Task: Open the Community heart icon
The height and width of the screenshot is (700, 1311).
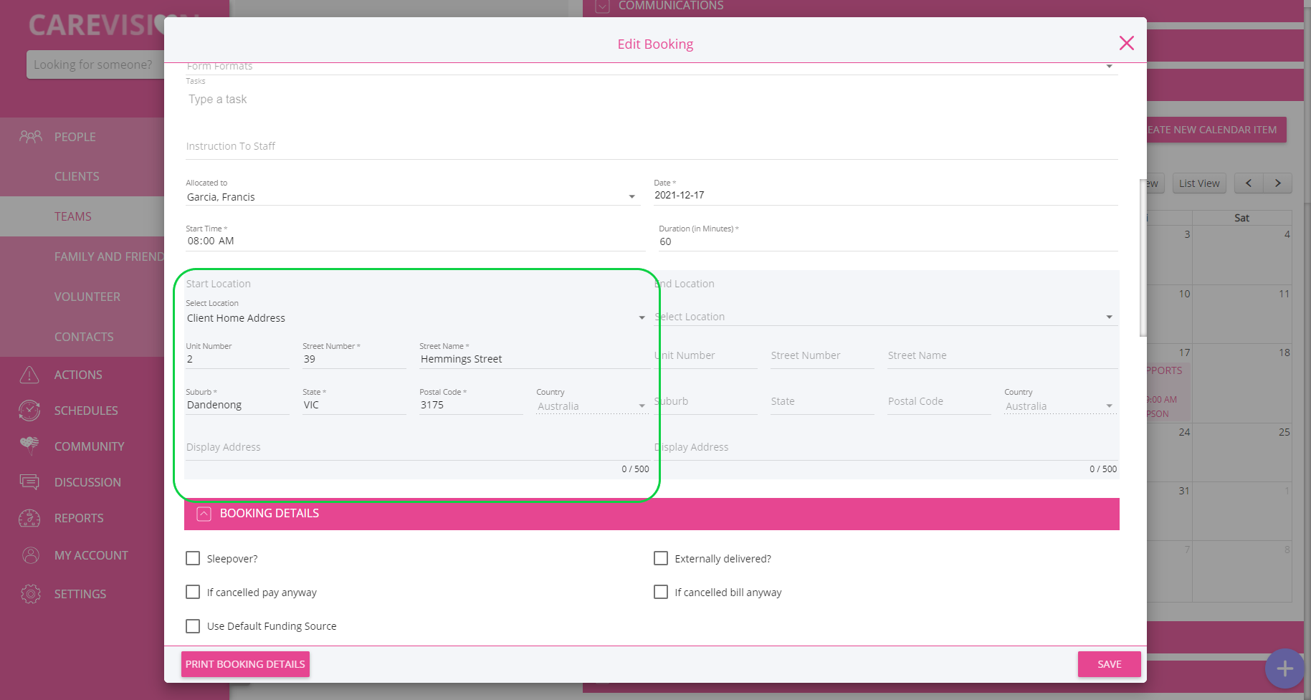Action: (x=29, y=446)
